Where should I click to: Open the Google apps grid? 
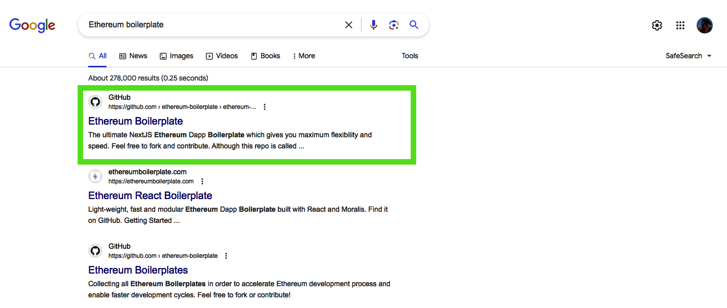[x=680, y=25]
